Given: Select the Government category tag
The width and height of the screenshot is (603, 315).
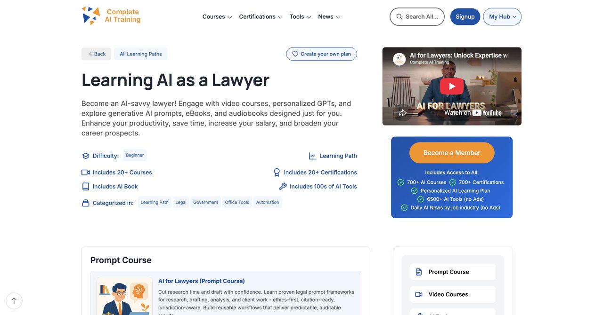Looking at the screenshot, I should (205, 202).
